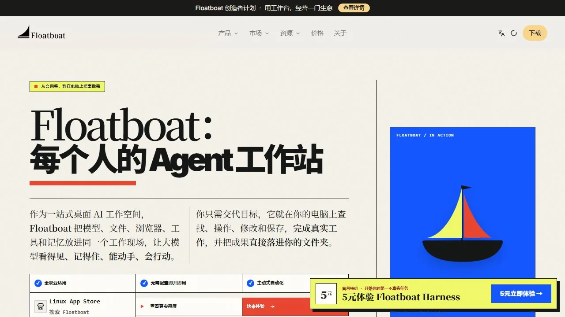Click the 5元立即体验 button

point(521,294)
